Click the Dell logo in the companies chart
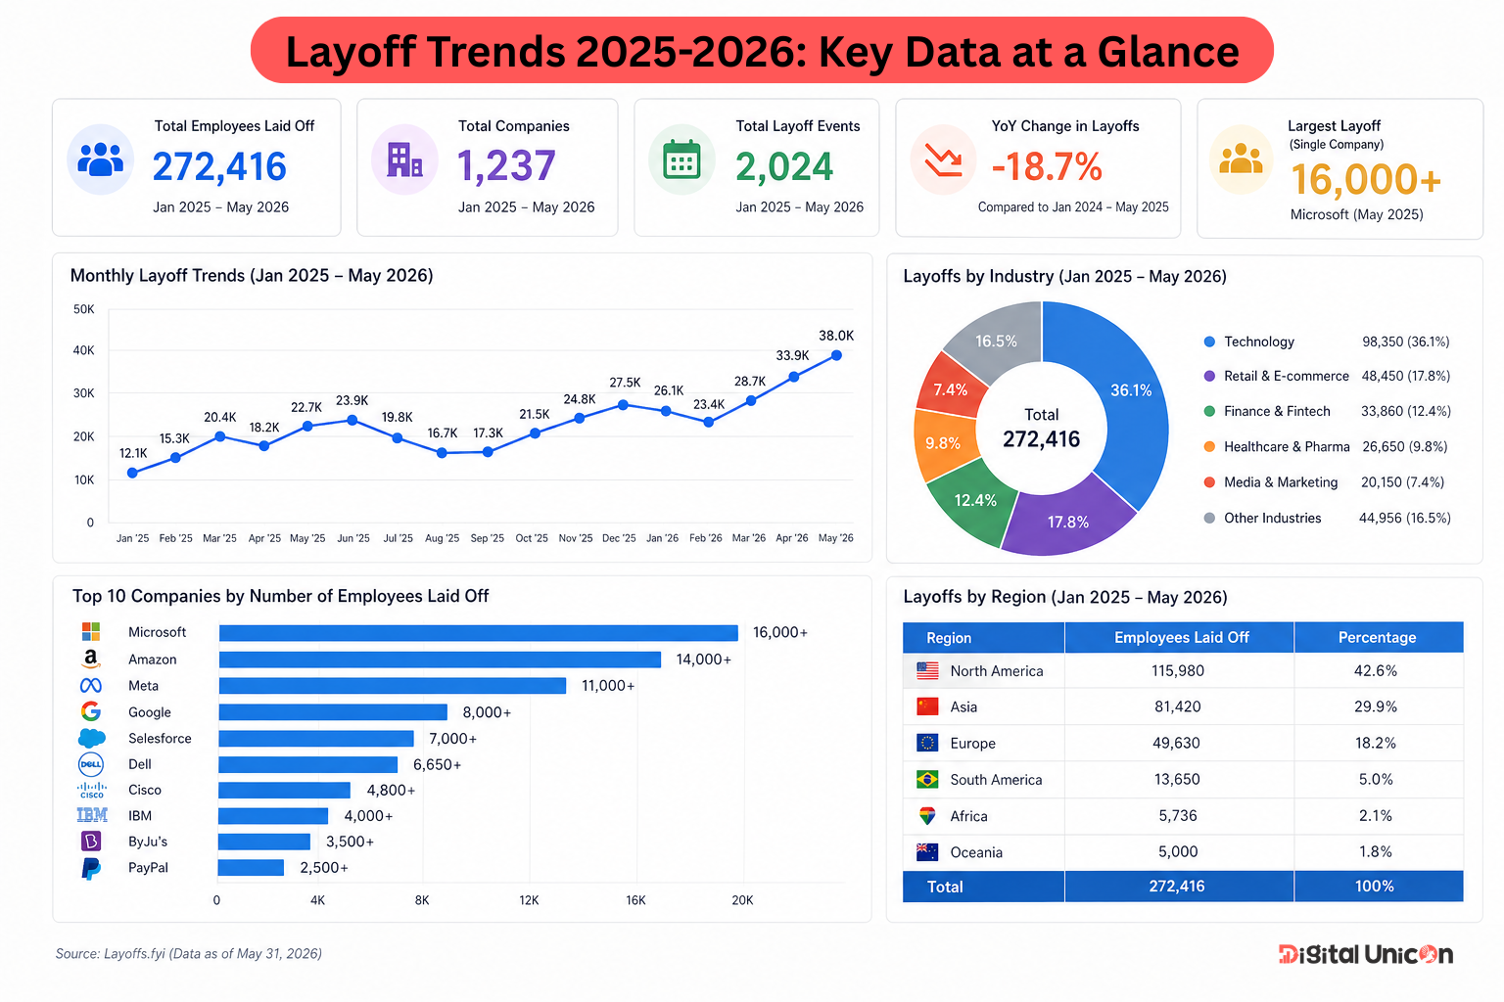Image resolution: width=1504 pixels, height=1002 pixels. (91, 764)
